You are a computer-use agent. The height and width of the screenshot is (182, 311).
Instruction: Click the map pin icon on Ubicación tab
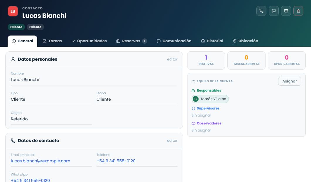235,41
